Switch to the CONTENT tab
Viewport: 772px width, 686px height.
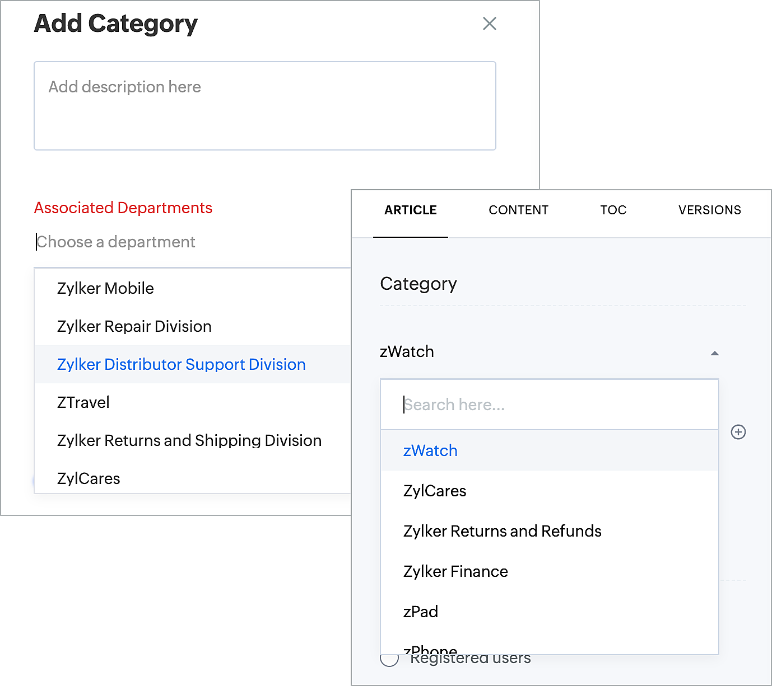point(518,210)
